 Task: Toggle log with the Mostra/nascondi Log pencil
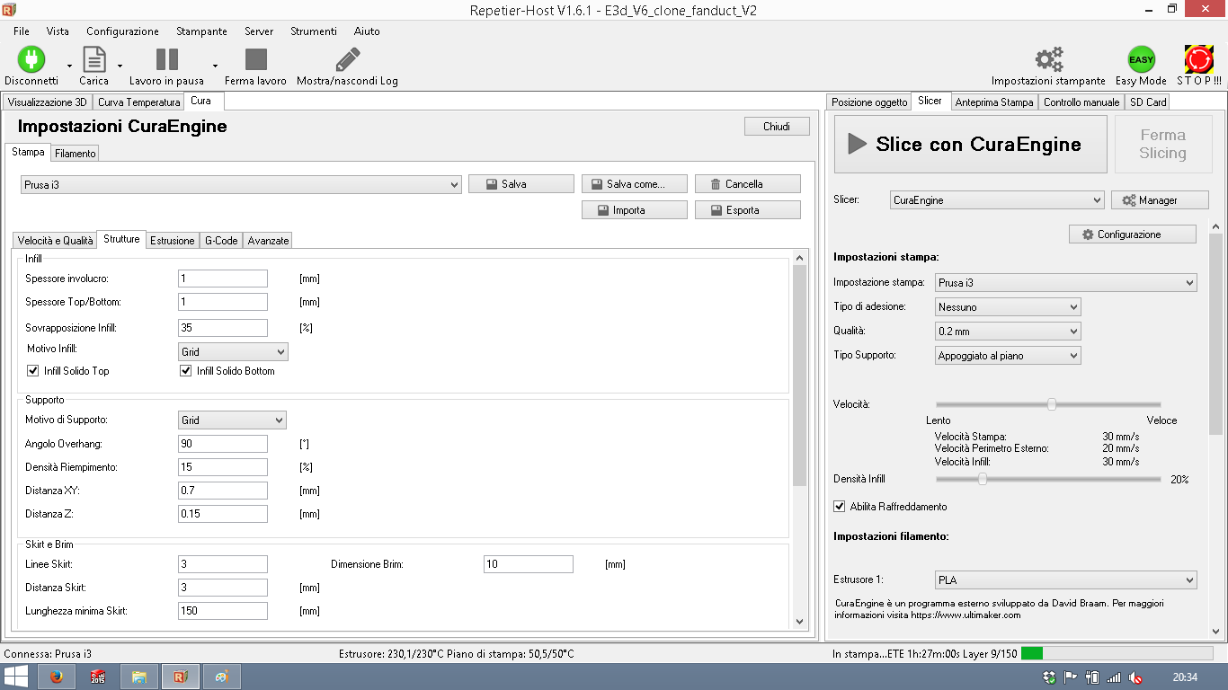tap(347, 60)
